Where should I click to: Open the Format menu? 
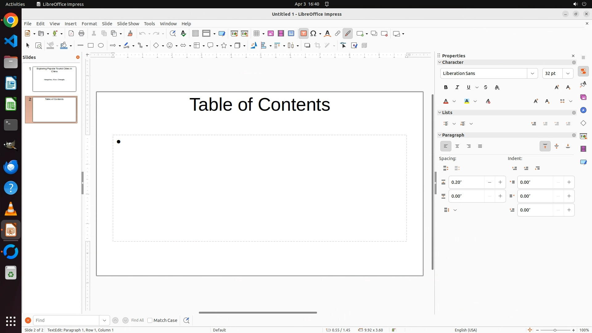click(x=89, y=24)
